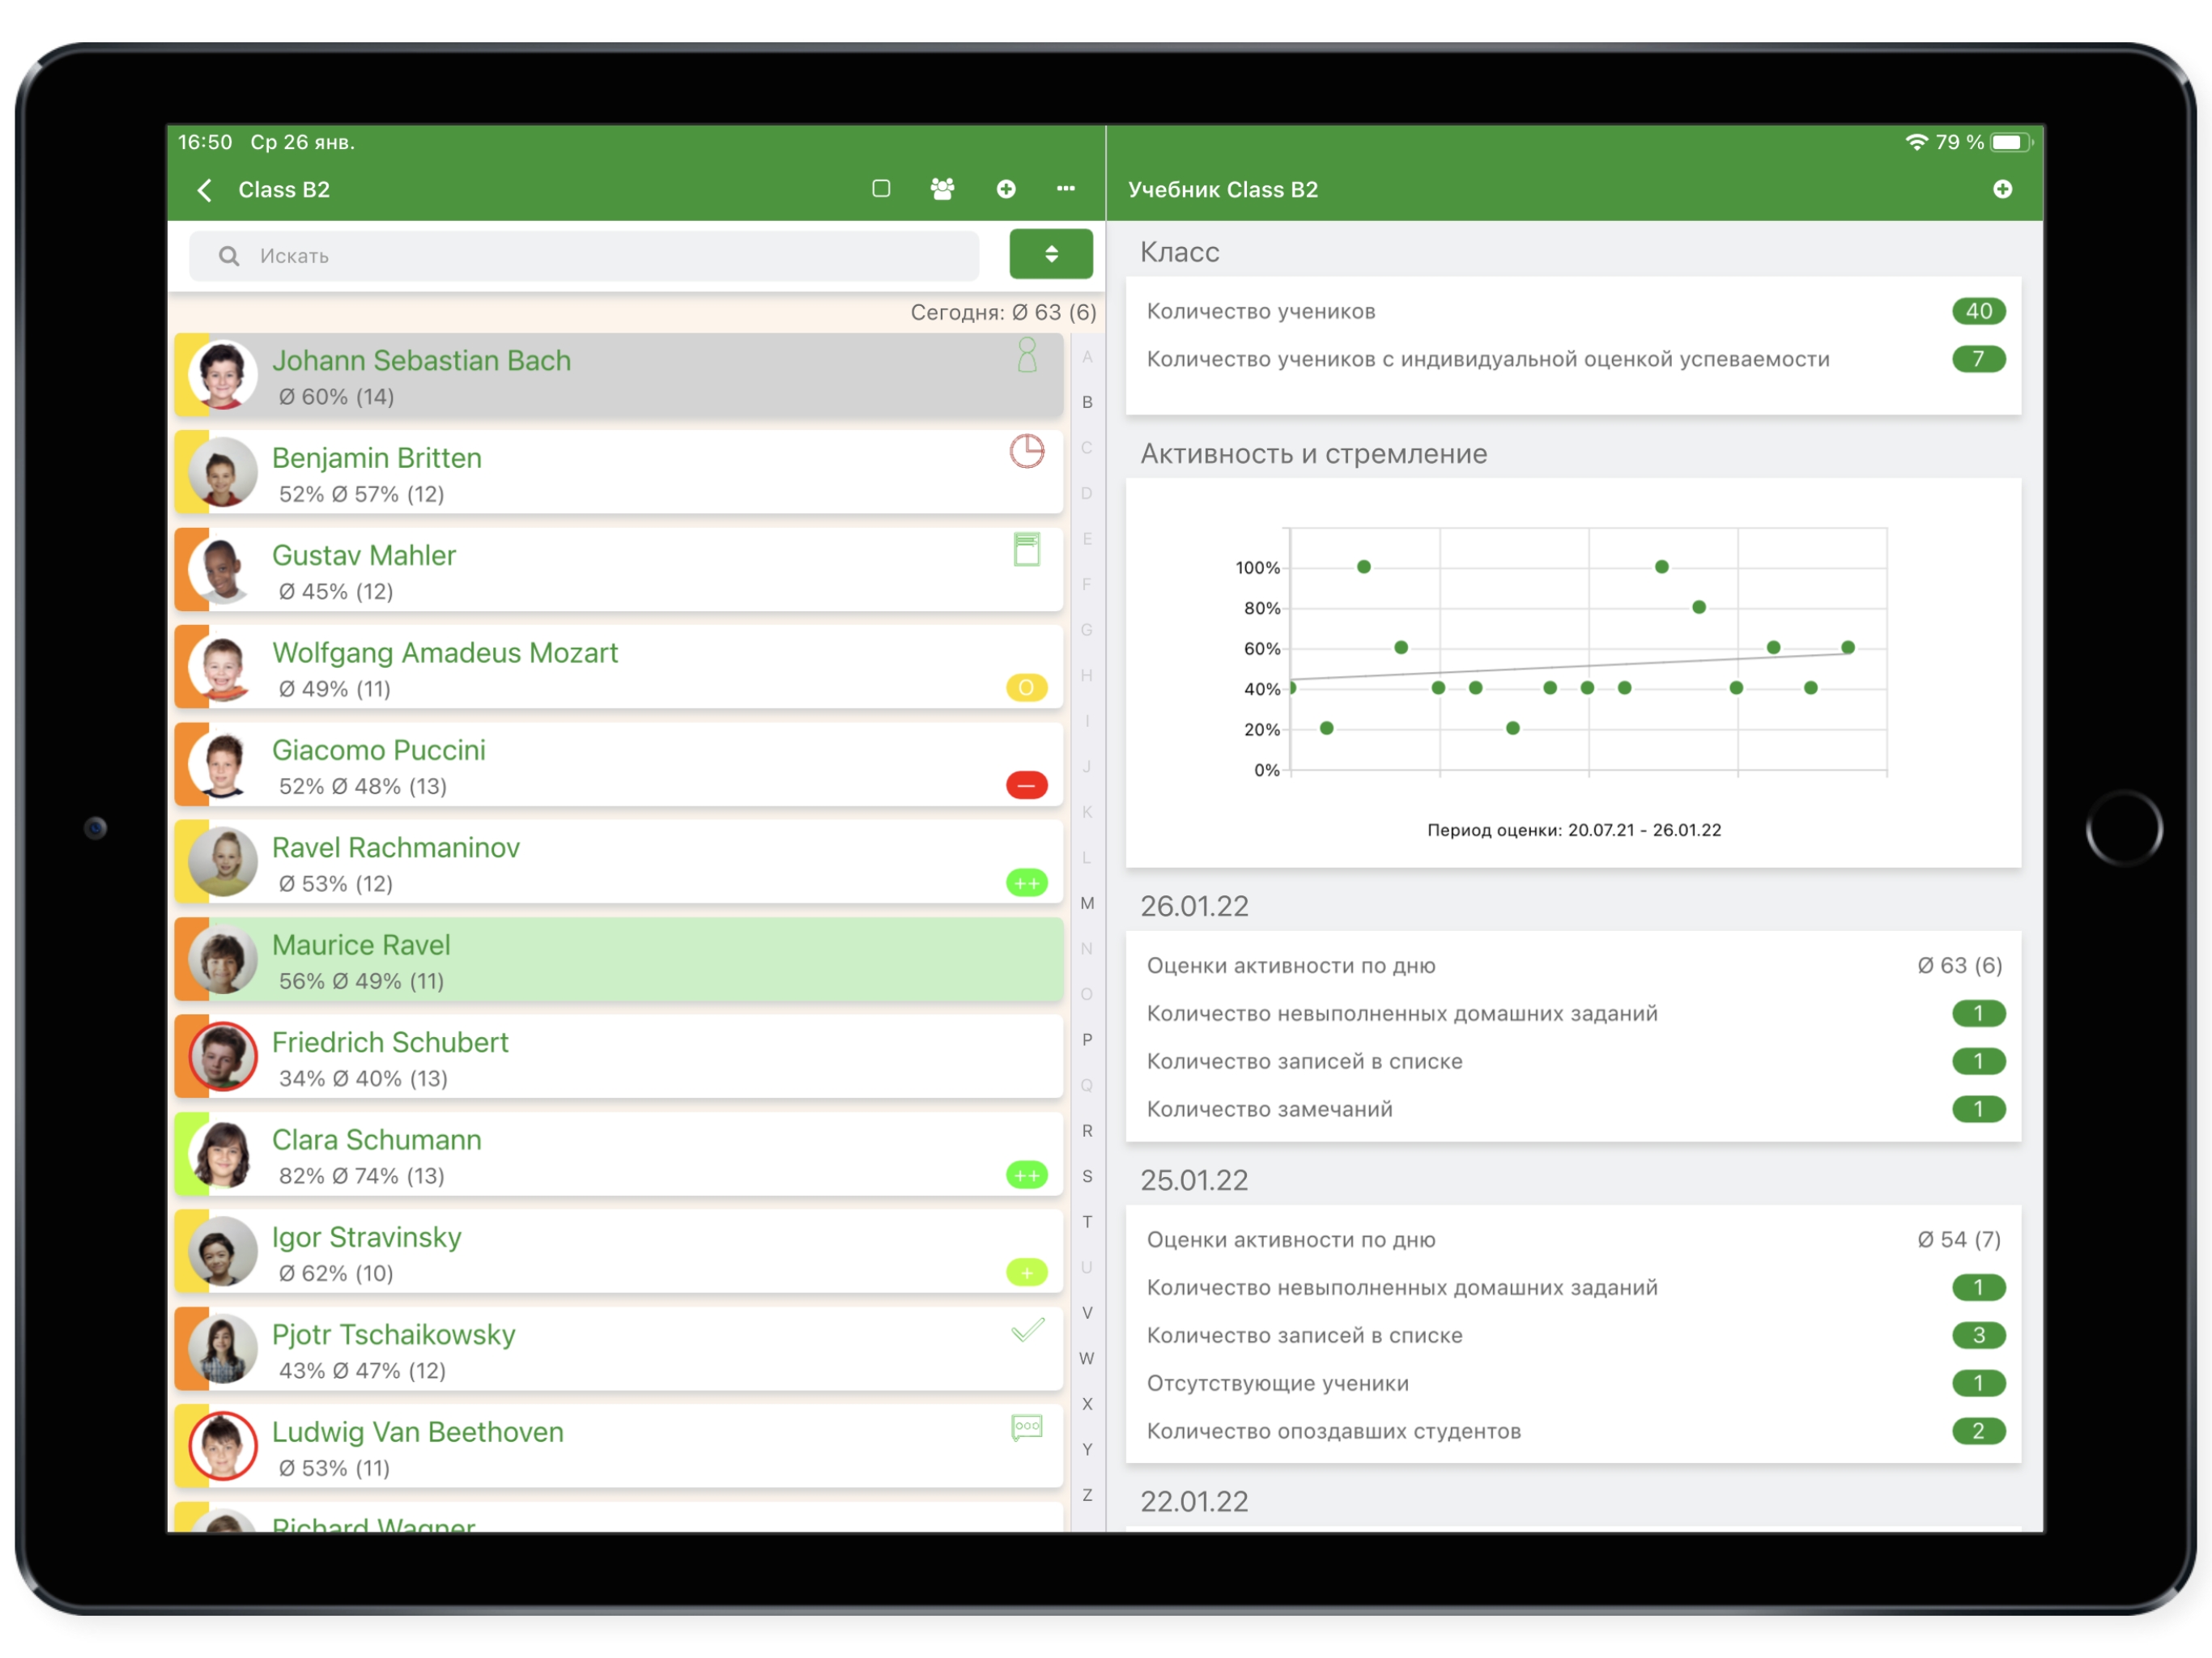Tap the back arrow next to Class B2
Image resolution: width=2212 pixels, height=1658 pixels.
205,190
